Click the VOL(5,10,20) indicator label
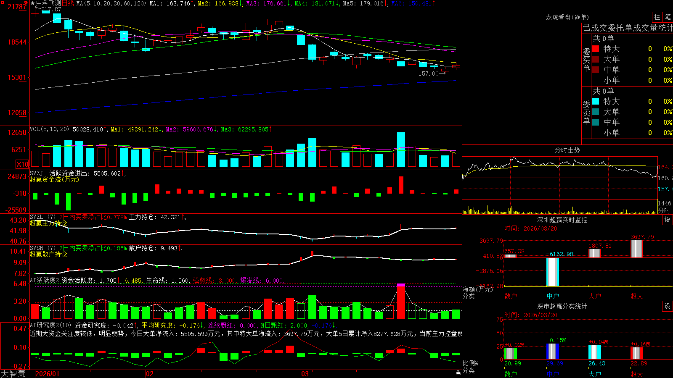The width and height of the screenshot is (673, 378). pyautogui.click(x=50, y=129)
